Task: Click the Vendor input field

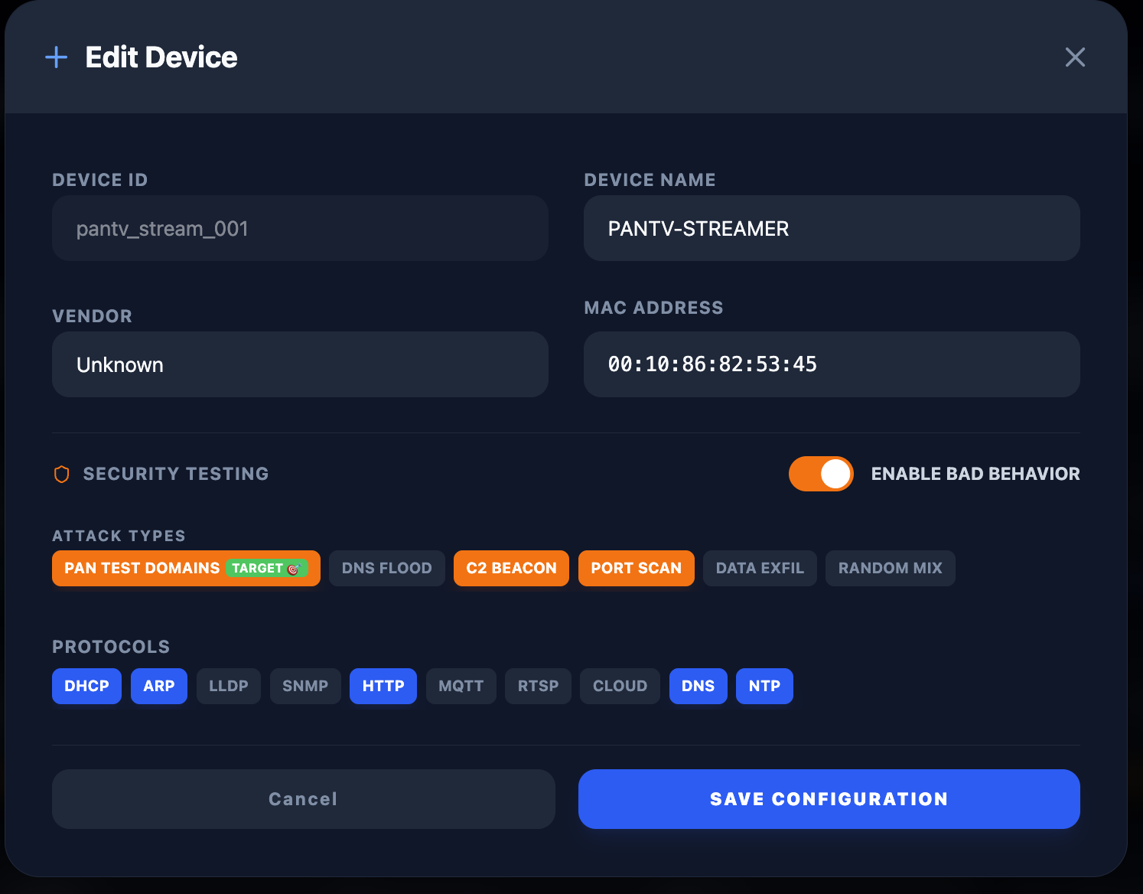Action: coord(300,364)
